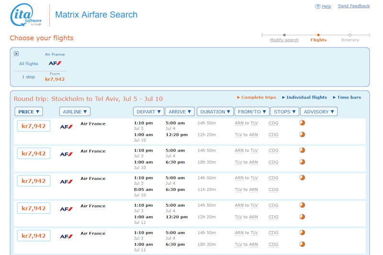Image resolution: width=383 pixels, height=255 pixels.
Task: Expand the DURATION sort dropdown
Action: (215, 111)
